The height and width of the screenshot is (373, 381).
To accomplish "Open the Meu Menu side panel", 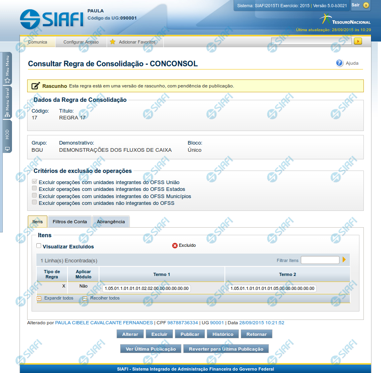I will [7, 69].
